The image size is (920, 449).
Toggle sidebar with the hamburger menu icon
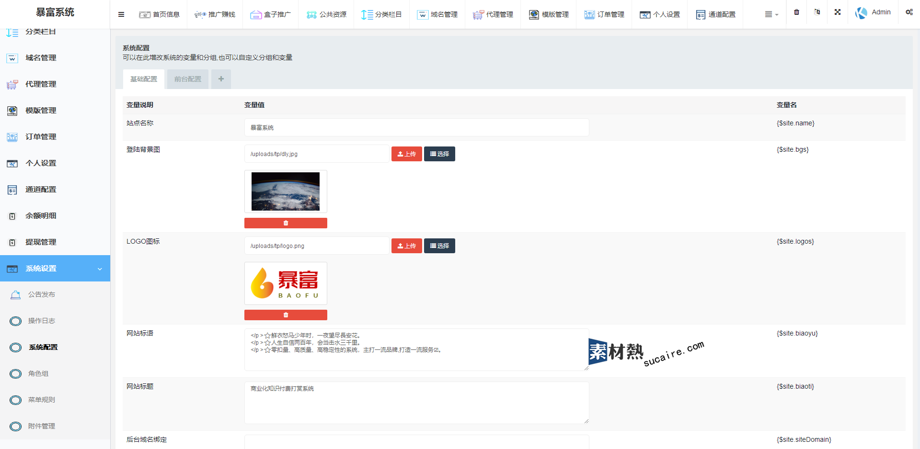(x=121, y=14)
